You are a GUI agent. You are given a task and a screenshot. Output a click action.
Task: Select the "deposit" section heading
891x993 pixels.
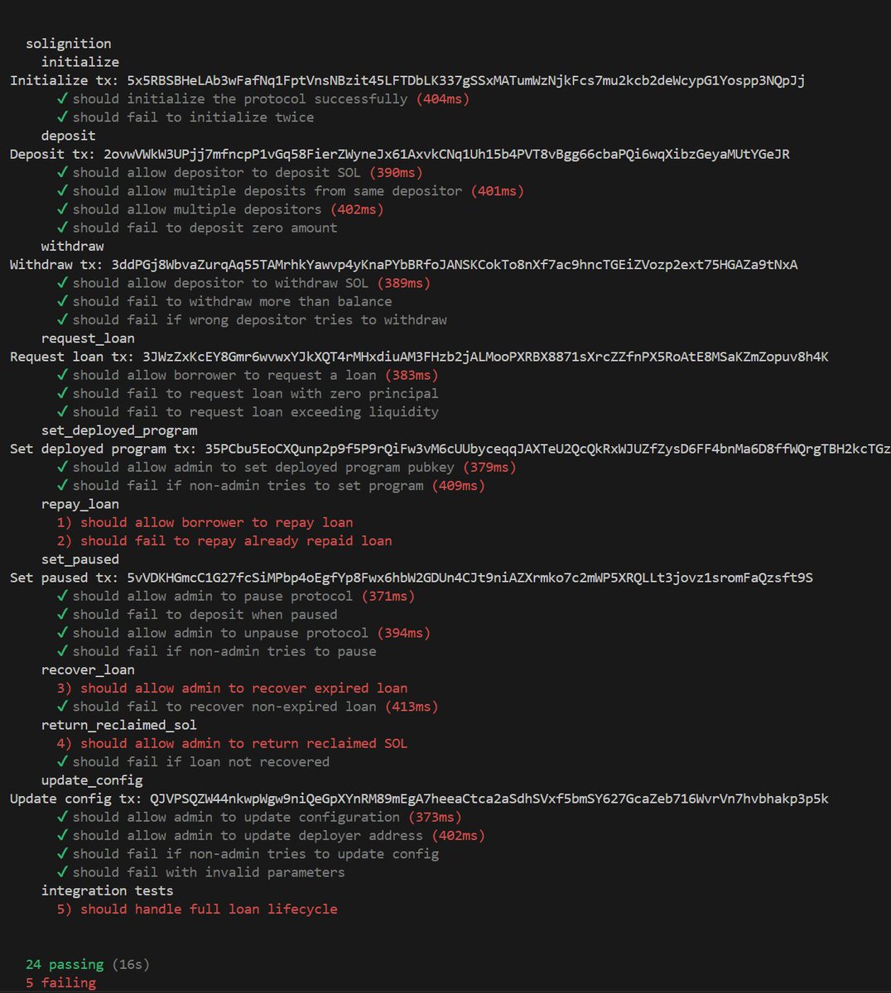point(69,136)
